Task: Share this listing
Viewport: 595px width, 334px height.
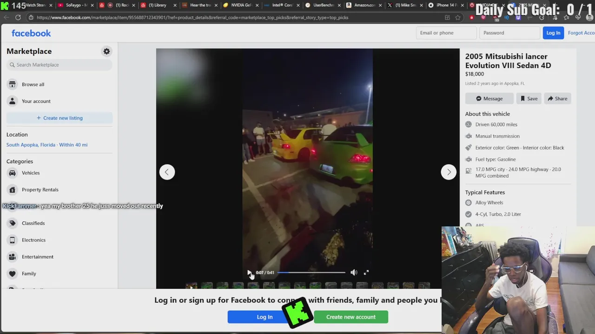Action: pos(557,98)
